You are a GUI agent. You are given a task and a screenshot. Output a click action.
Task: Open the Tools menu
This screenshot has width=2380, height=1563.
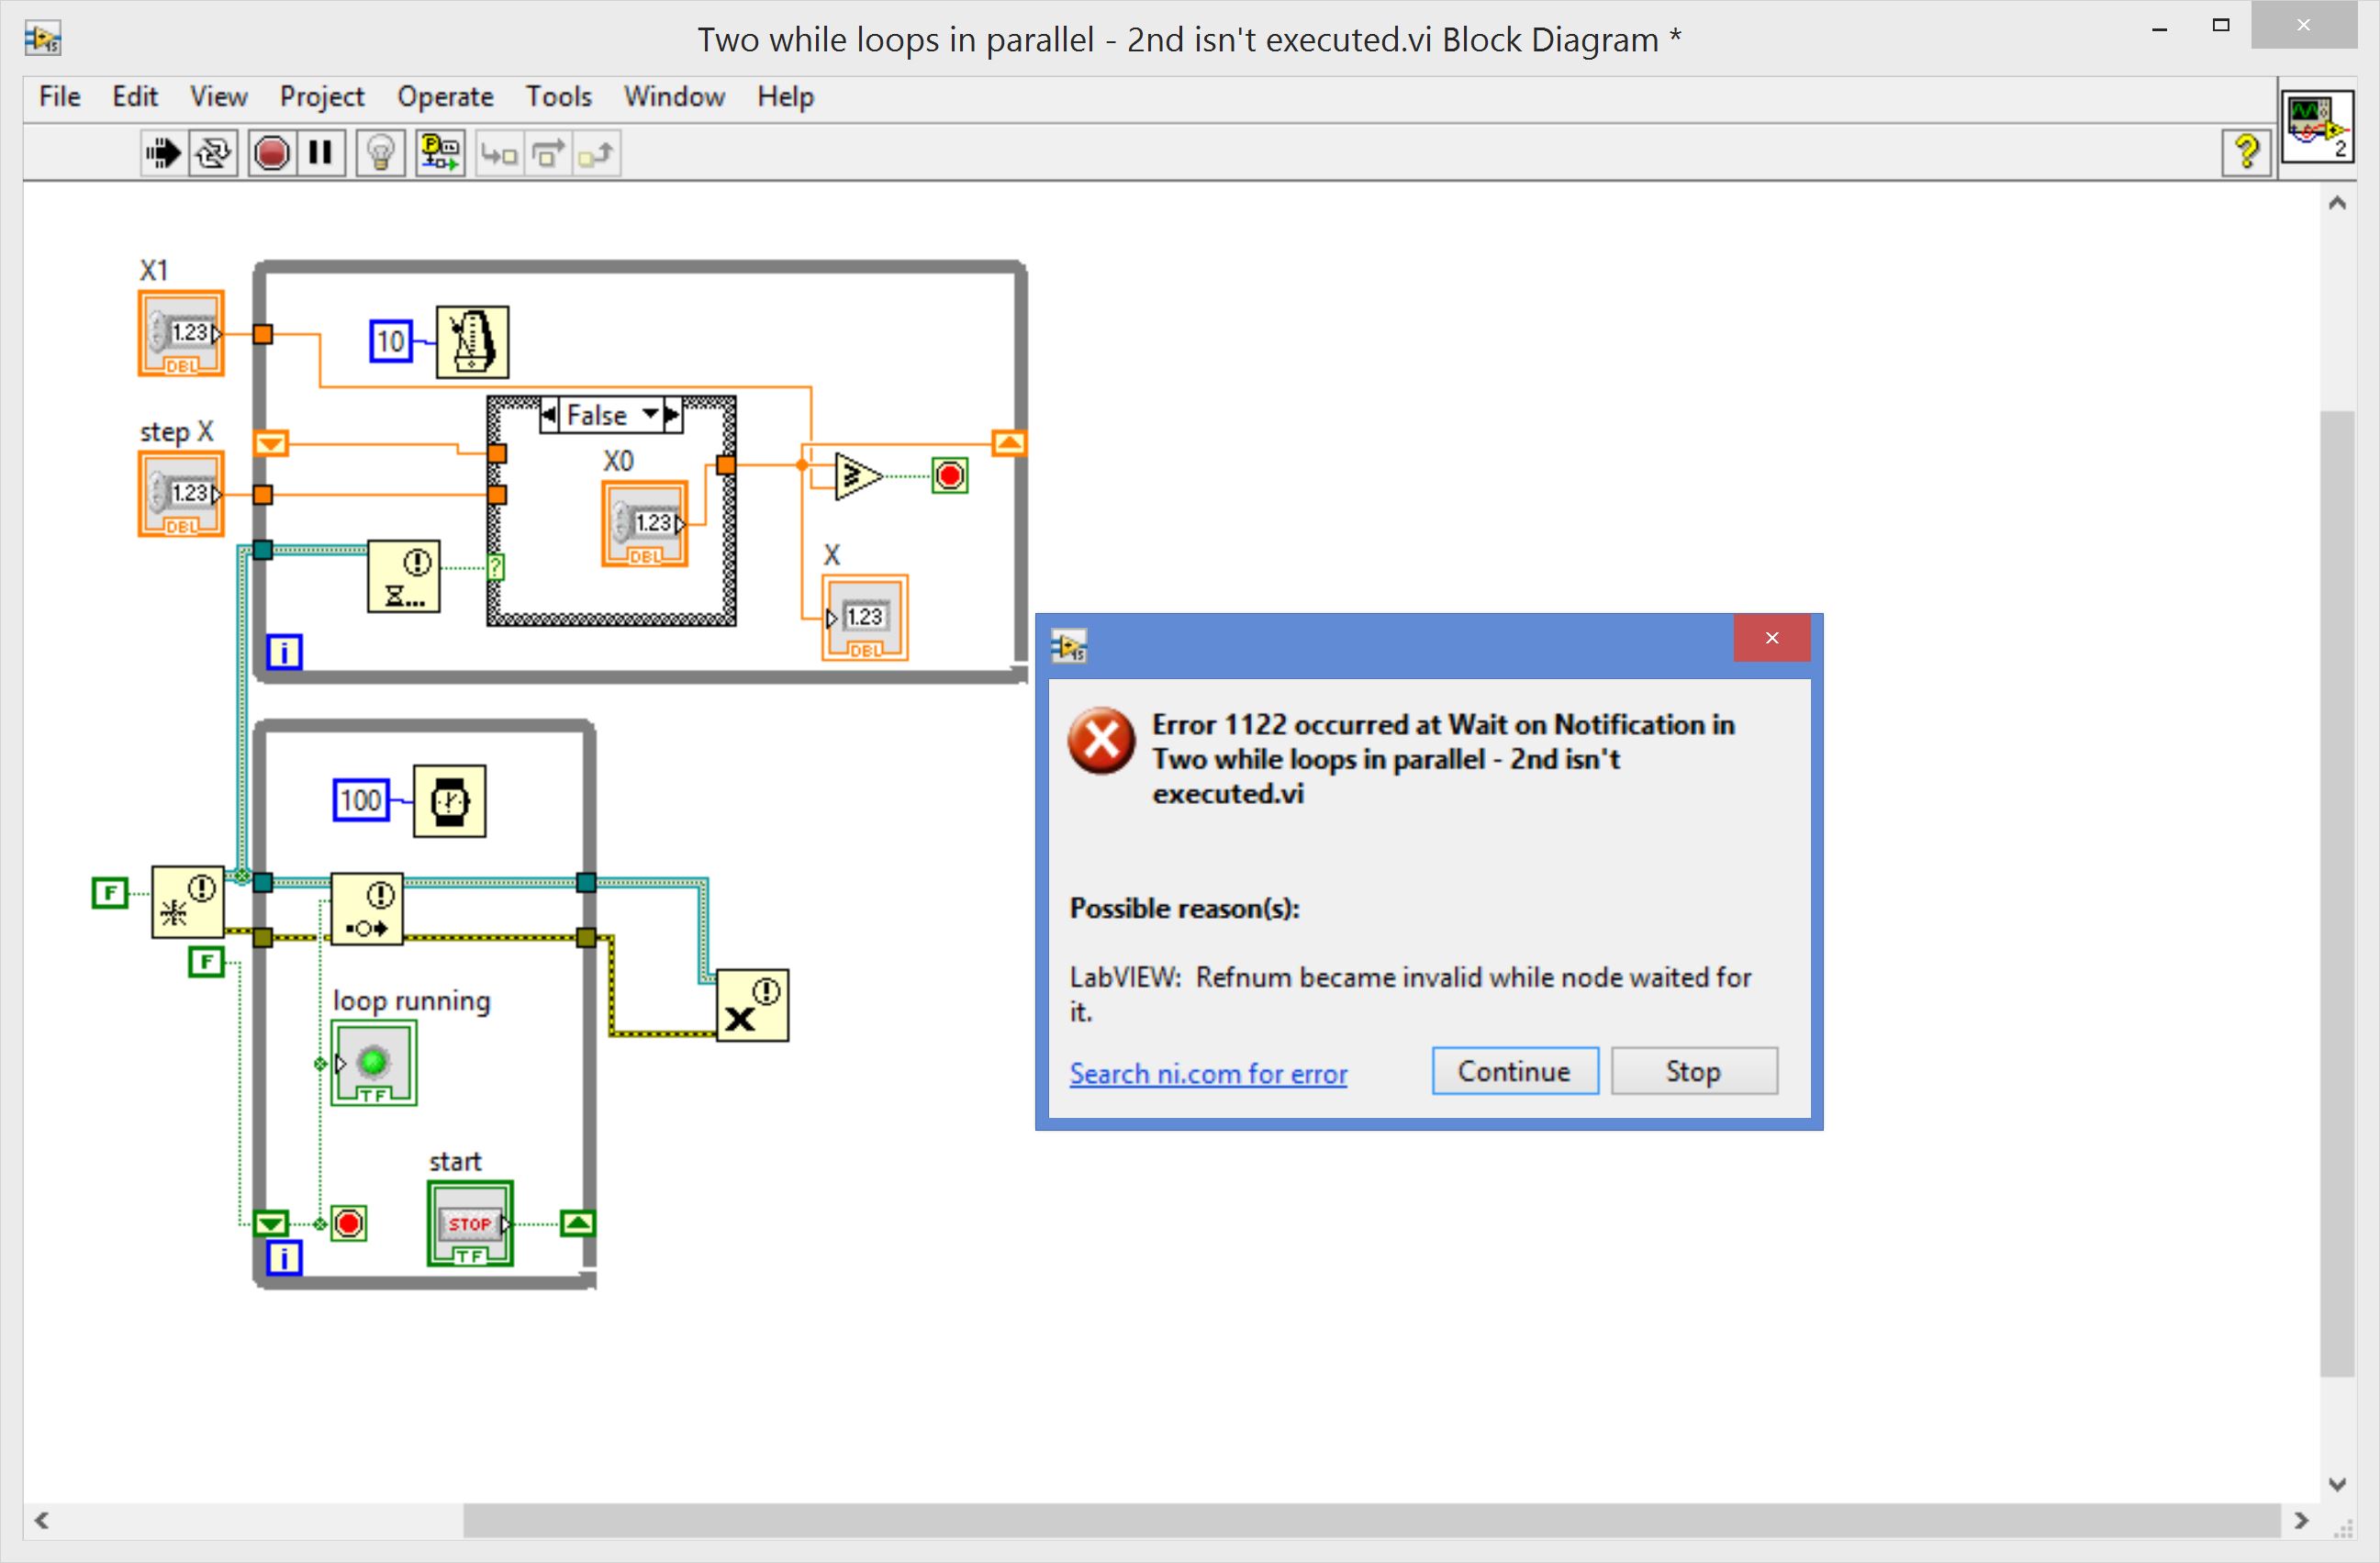(x=558, y=97)
